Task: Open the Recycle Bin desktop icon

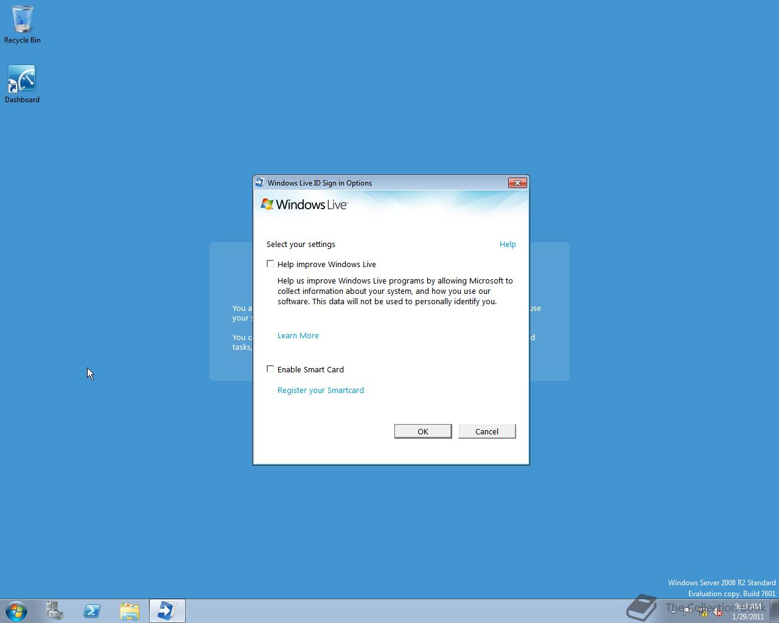Action: [23, 24]
